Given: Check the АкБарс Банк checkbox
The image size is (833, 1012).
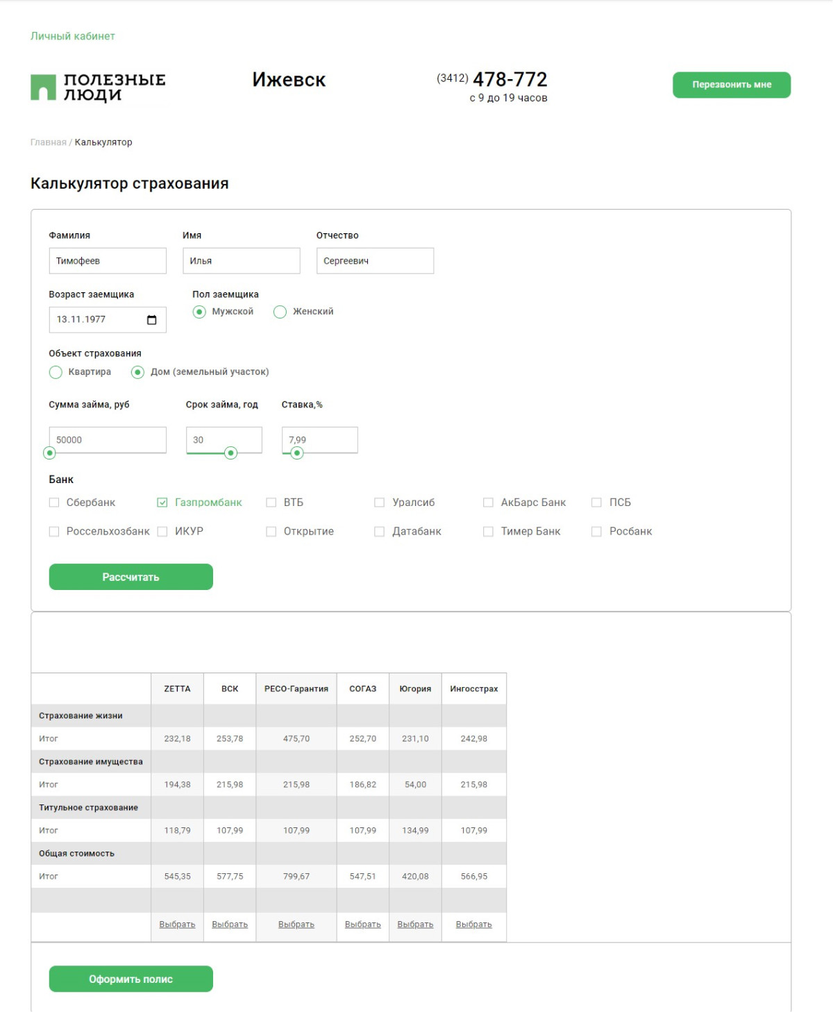Looking at the screenshot, I should coord(489,503).
